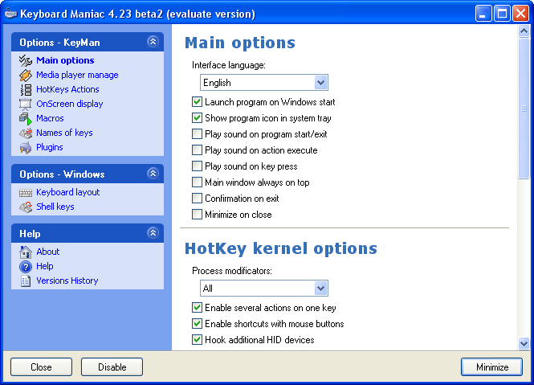Enable Play sound on program start/exit
The height and width of the screenshot is (385, 534).
pyautogui.click(x=197, y=134)
